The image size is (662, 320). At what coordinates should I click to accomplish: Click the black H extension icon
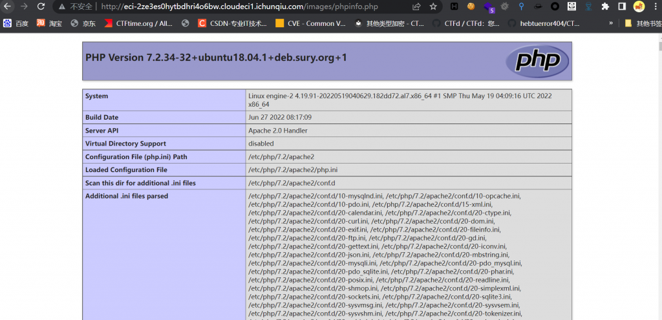pos(454,6)
